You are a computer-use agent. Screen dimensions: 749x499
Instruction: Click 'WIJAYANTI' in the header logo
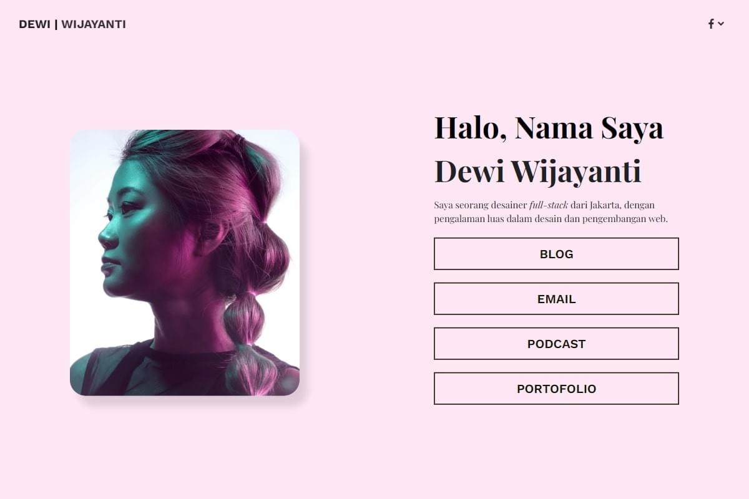pyautogui.click(x=94, y=24)
